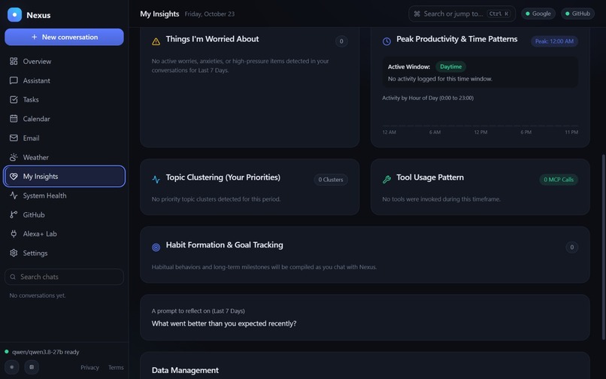Viewport: 606px width, 379px height.
Task: Click the Ctrl K shortcut hint
Action: (x=498, y=14)
